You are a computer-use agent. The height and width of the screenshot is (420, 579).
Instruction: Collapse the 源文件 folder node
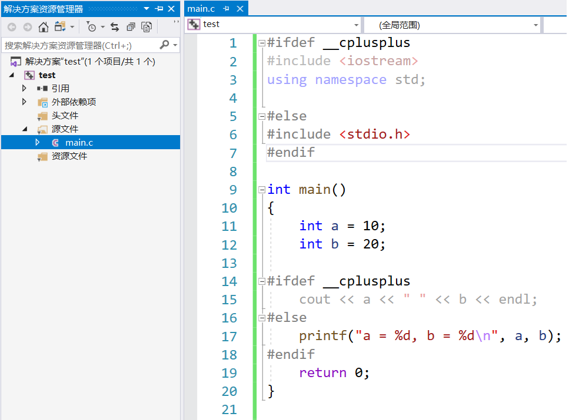coord(25,129)
